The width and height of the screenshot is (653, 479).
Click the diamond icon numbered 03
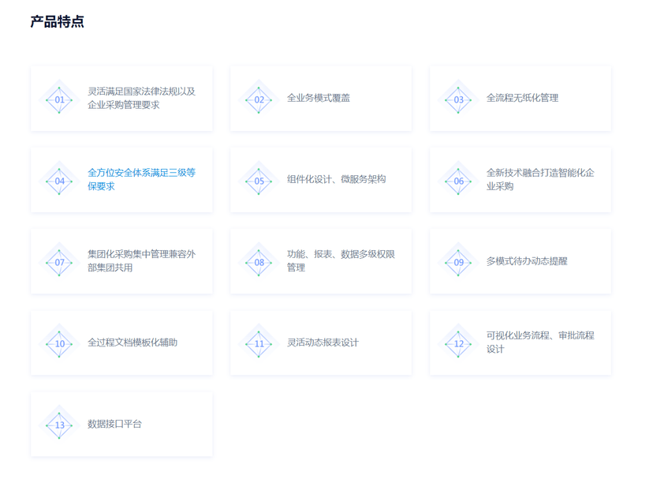(x=458, y=99)
